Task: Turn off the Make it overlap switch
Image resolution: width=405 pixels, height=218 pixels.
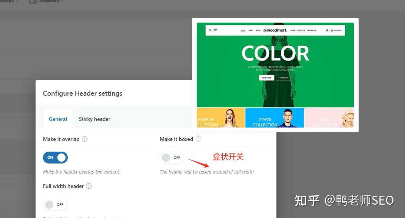Action: coord(55,157)
